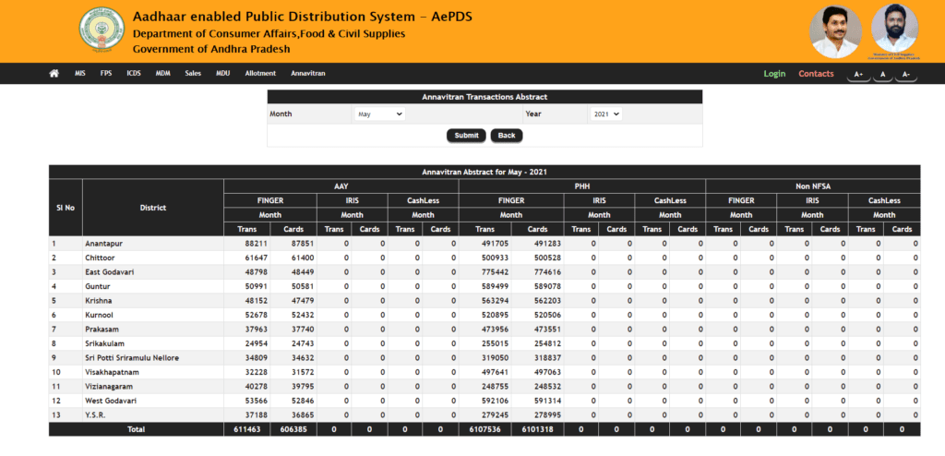Click the PHH column group header
The width and height of the screenshot is (945, 456).
coord(581,186)
